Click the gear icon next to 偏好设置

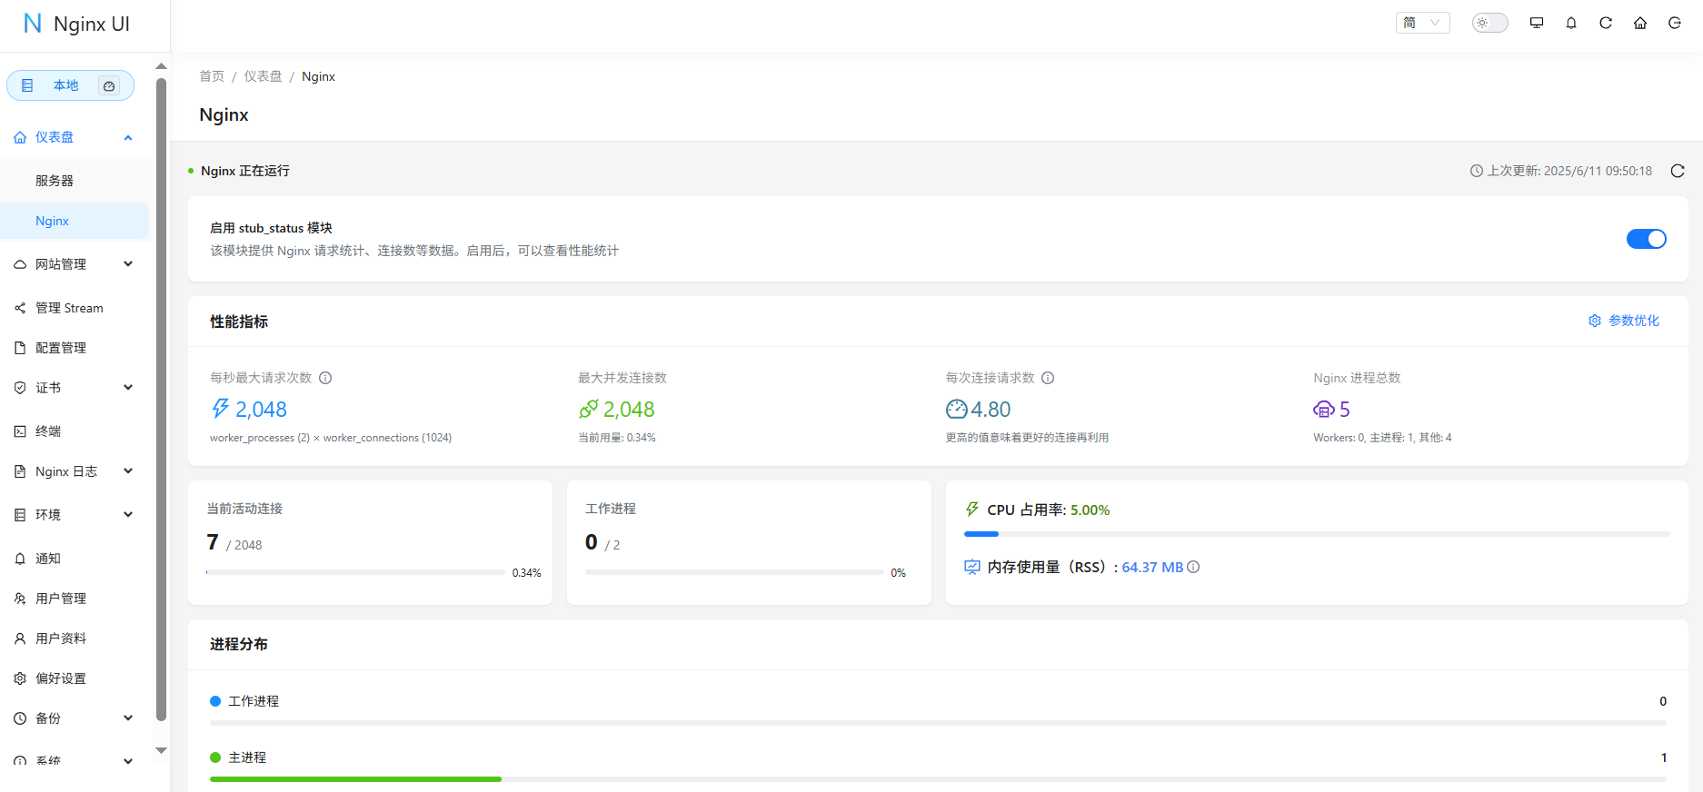(20, 678)
